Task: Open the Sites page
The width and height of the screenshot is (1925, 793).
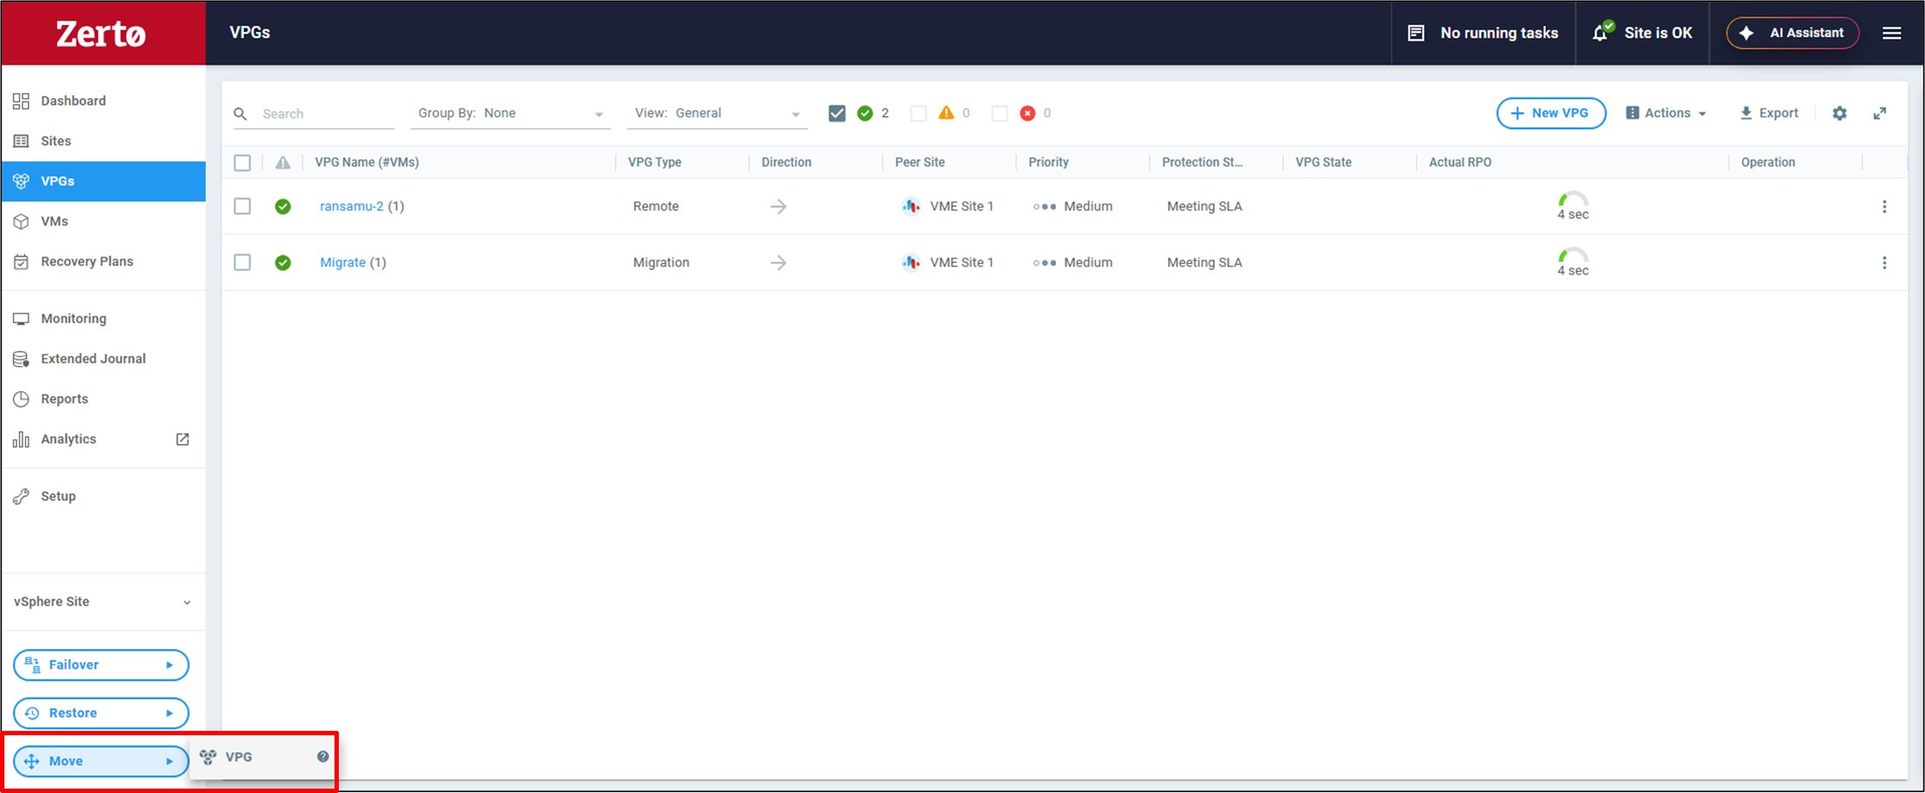Action: pyautogui.click(x=103, y=141)
